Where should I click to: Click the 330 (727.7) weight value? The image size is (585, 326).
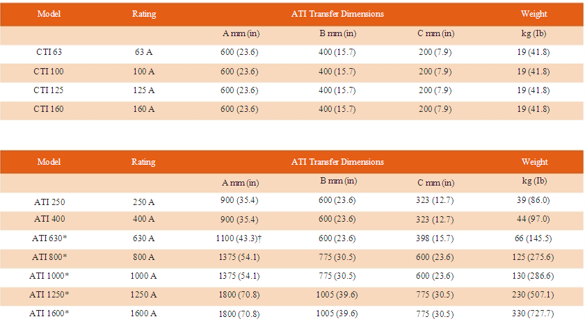[x=533, y=313]
